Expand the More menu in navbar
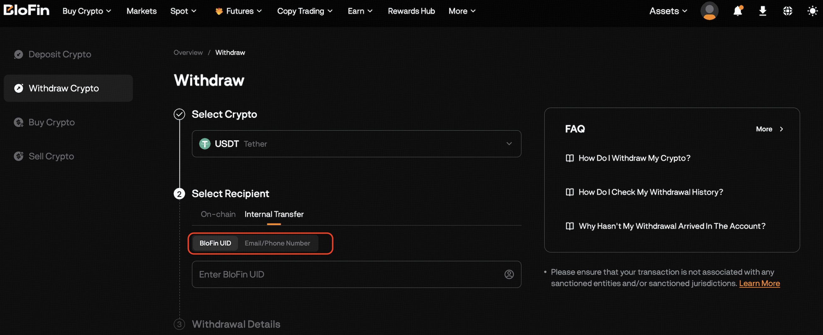 click(x=462, y=11)
